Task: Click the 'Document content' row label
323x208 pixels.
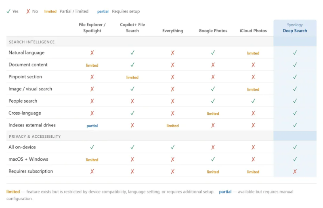Action: [28, 65]
